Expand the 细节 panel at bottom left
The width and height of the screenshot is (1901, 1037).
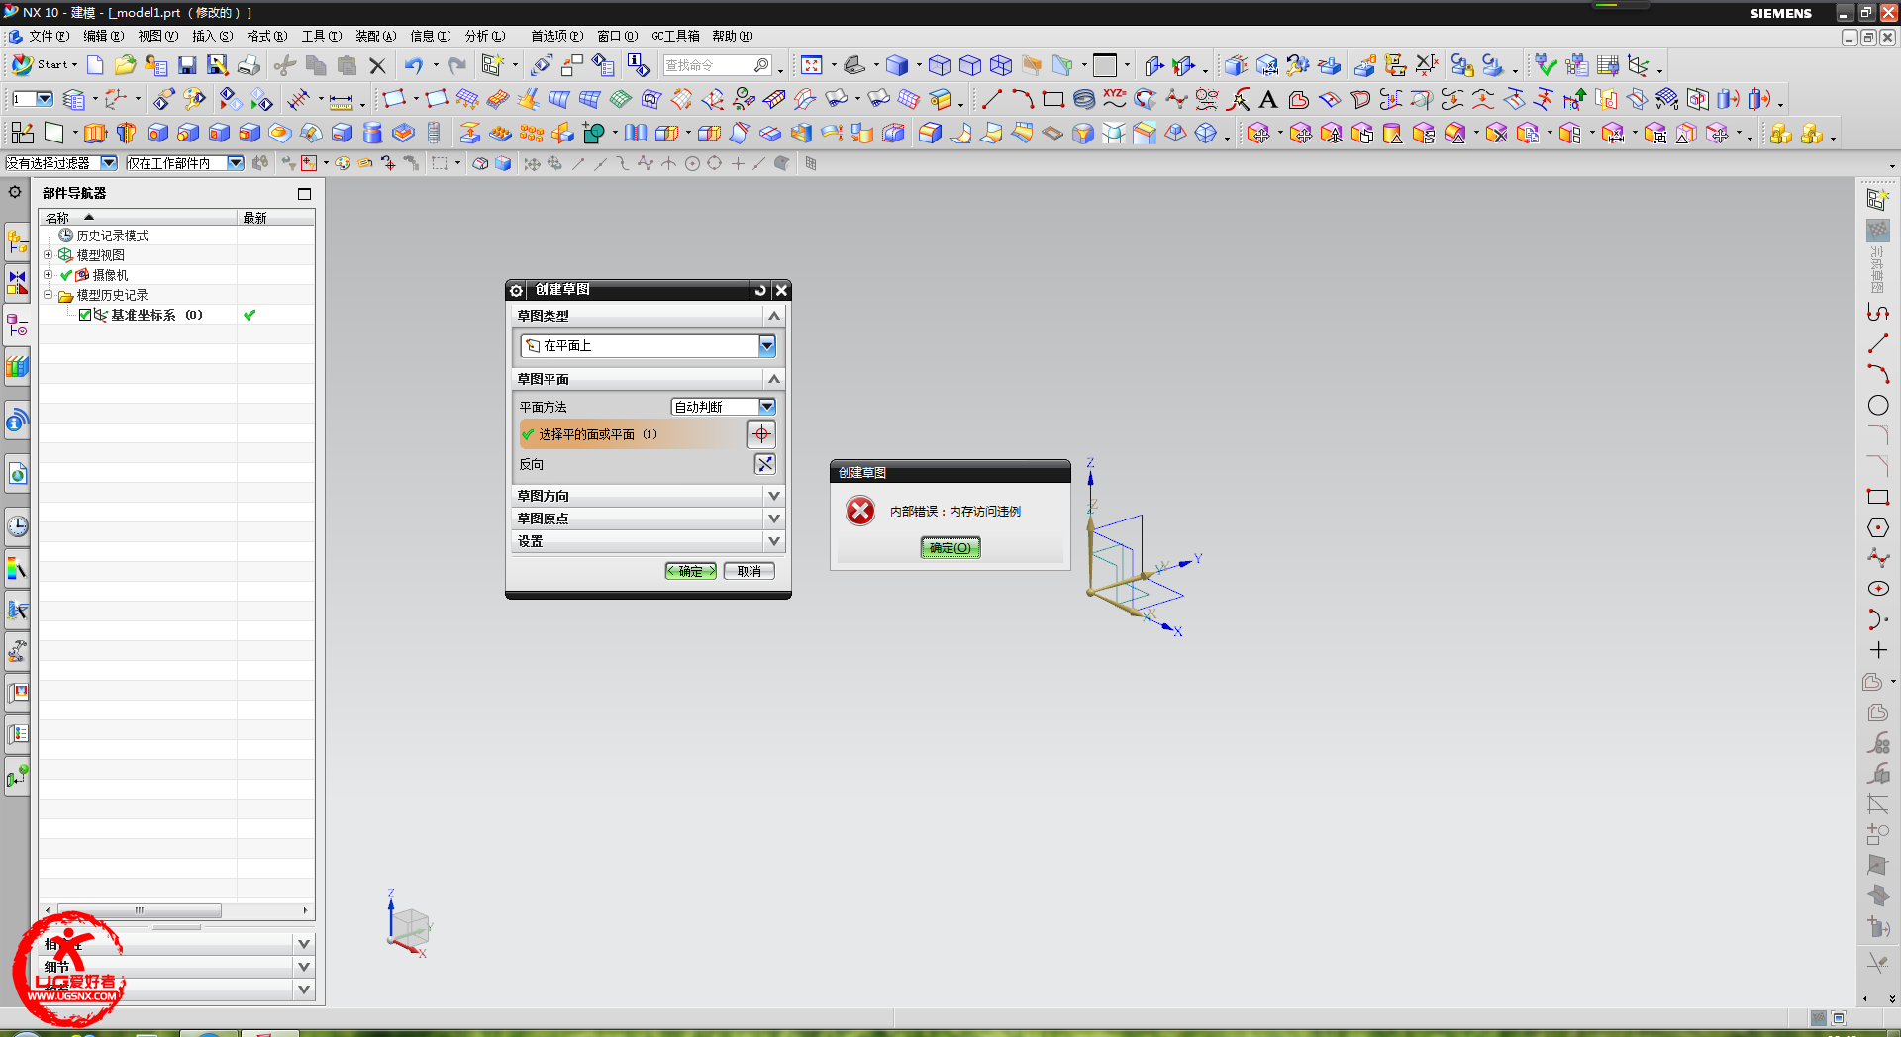click(304, 967)
